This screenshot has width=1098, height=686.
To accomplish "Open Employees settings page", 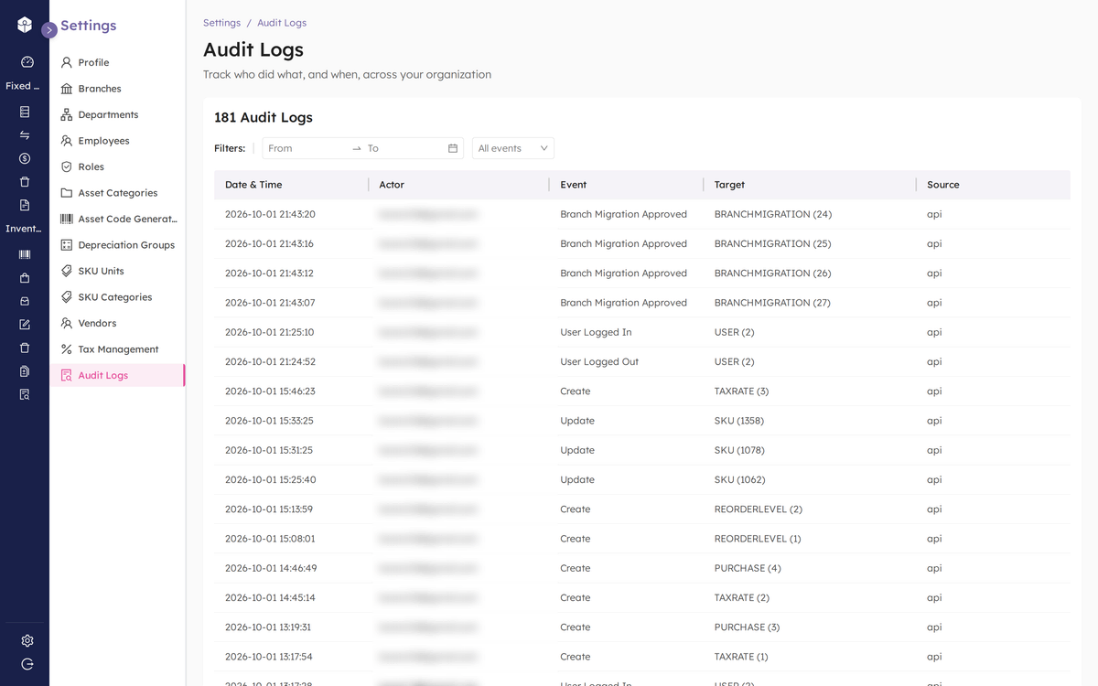I will 117,141.
